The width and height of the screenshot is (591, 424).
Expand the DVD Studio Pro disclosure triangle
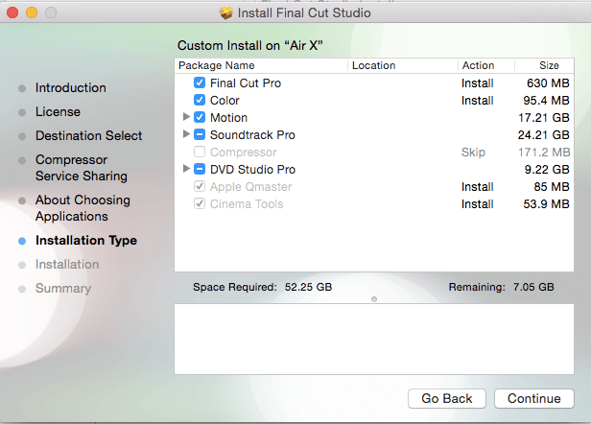pyautogui.click(x=186, y=170)
